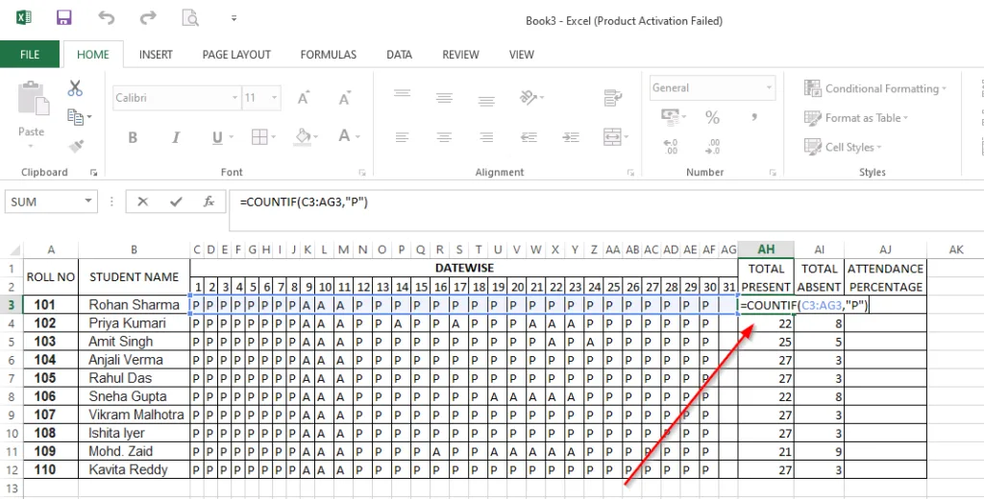
Task: Switch to the VIEW tab
Action: pyautogui.click(x=522, y=55)
